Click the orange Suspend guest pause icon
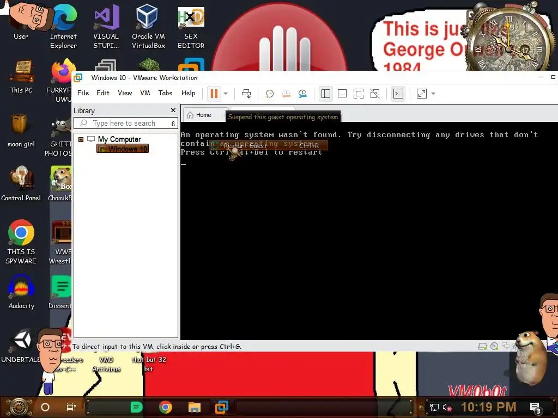The width and height of the screenshot is (558, 418). click(x=214, y=94)
